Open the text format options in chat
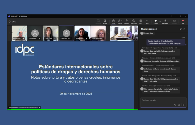The image size is (195, 125). click(175, 105)
